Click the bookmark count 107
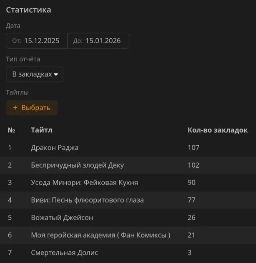Screen dimensions: 256x263 (x=193, y=148)
